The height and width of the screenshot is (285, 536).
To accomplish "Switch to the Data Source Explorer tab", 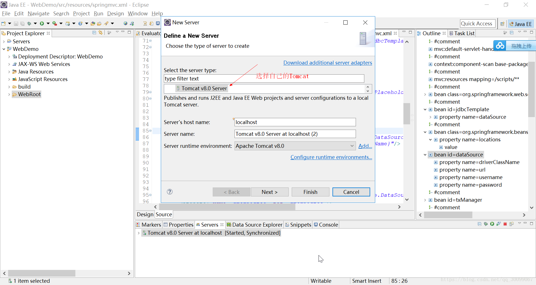I will (x=255, y=225).
